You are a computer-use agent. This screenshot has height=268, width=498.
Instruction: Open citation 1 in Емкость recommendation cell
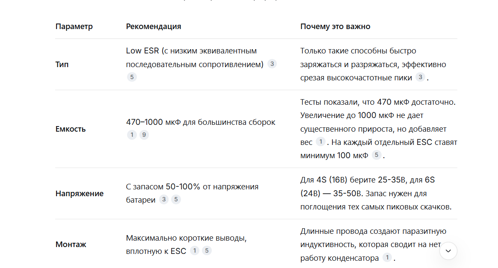tap(132, 135)
